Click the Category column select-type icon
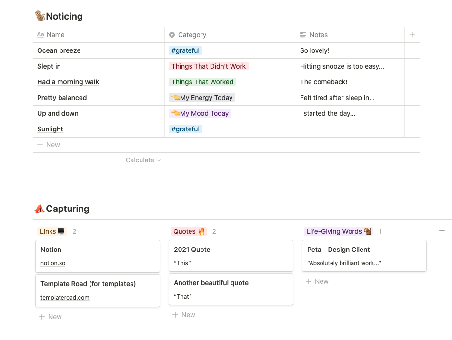Viewport: 452px width, 340px height. tap(172, 35)
